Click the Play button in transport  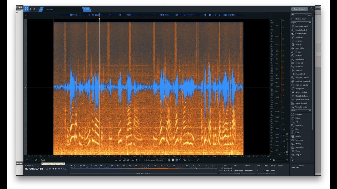tap(56, 169)
